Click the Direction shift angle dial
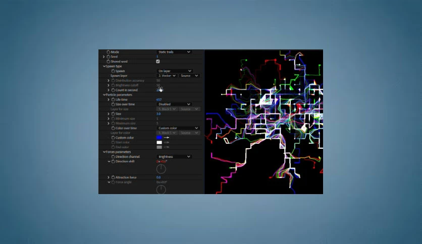422x244 pixels. click(161, 169)
